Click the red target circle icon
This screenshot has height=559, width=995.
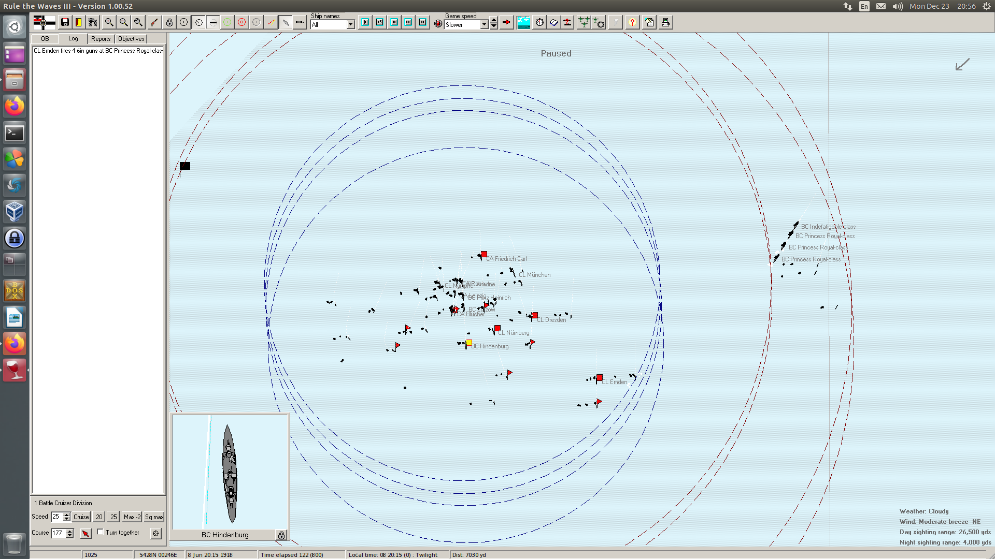pos(241,22)
